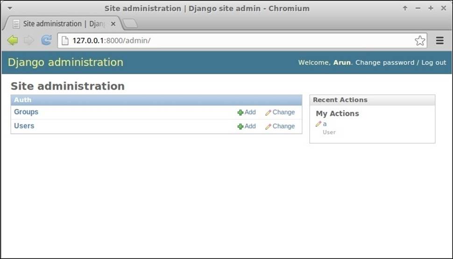The image size is (453, 259).
Task: Reload the admin page
Action: (x=46, y=40)
